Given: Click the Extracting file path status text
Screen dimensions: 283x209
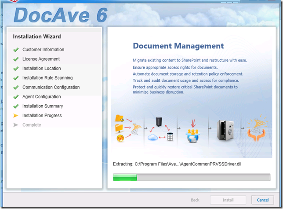Looking at the screenshot, I should [177, 164].
